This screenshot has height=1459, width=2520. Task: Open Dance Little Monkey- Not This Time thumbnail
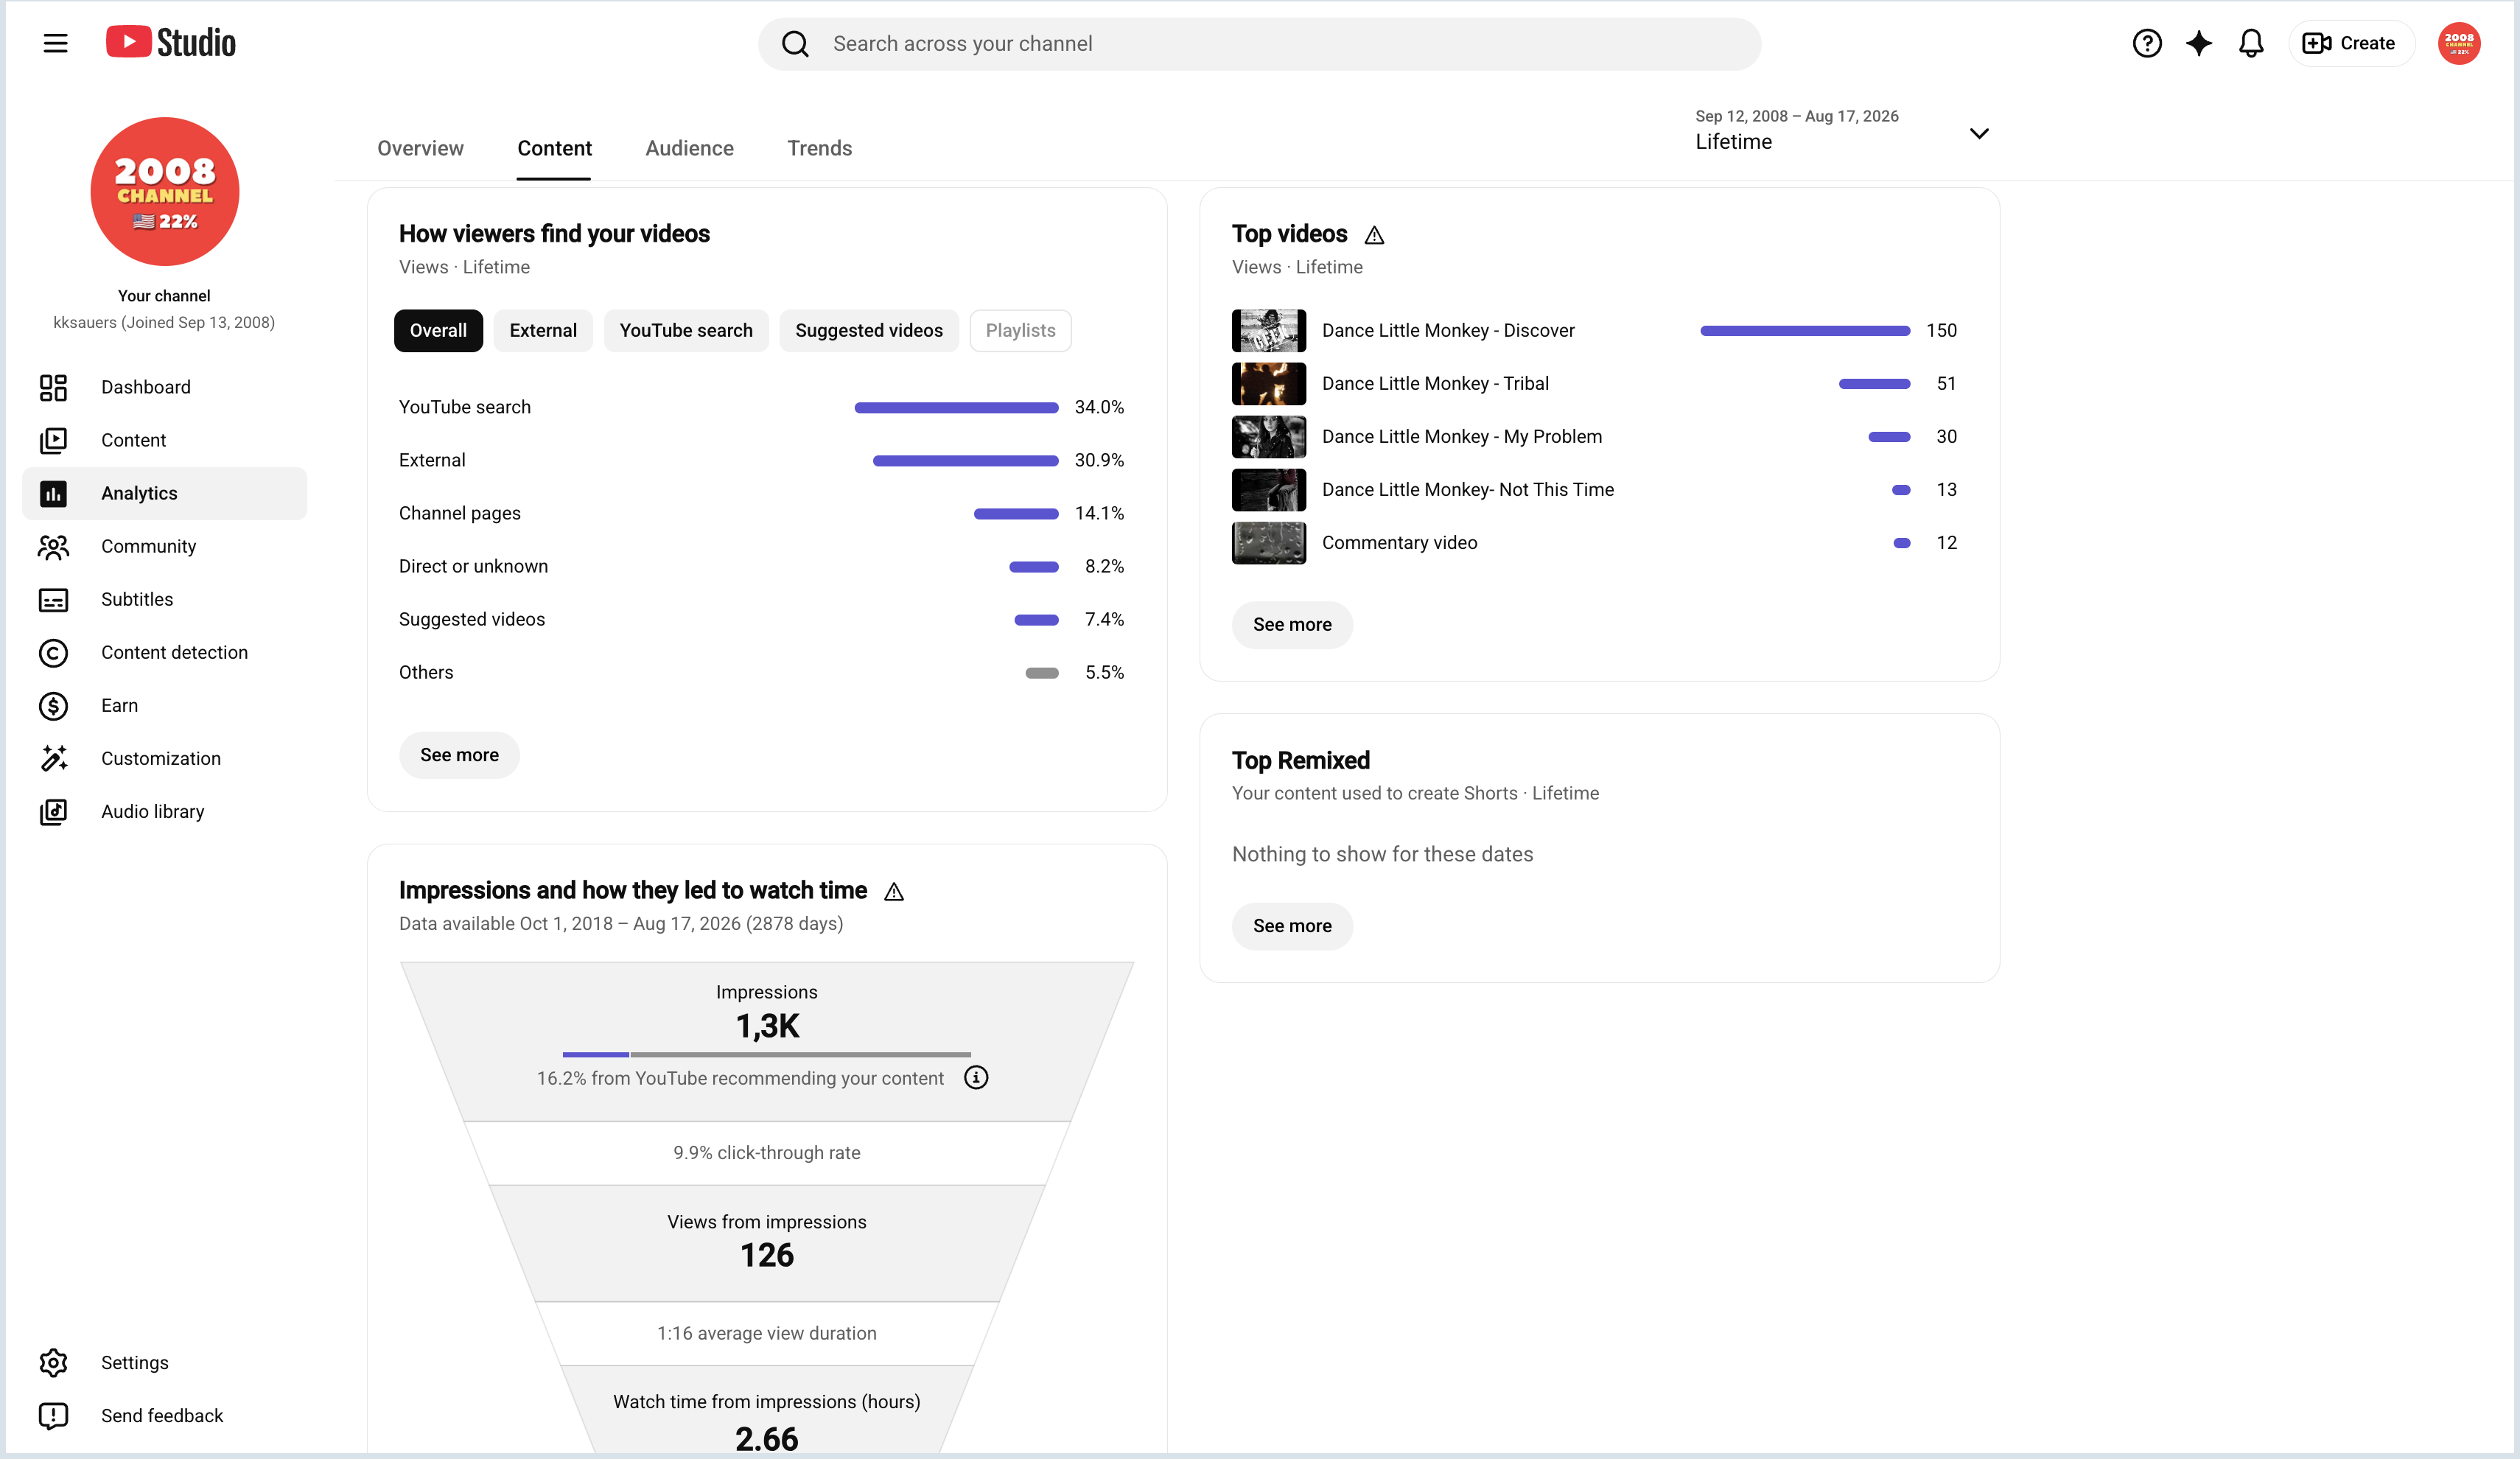click(x=1269, y=490)
